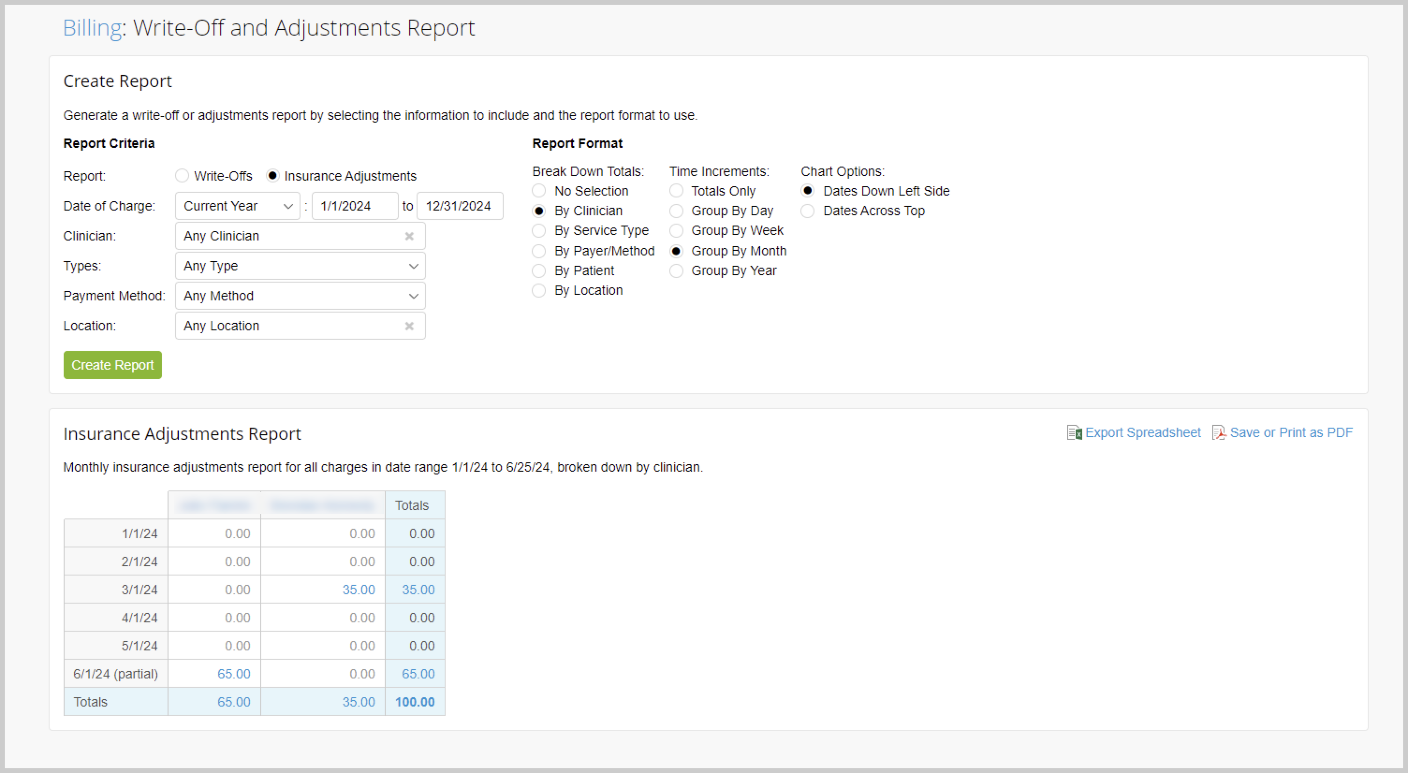The image size is (1408, 773).
Task: Select the Dates Across Top chart option
Action: [x=807, y=211]
